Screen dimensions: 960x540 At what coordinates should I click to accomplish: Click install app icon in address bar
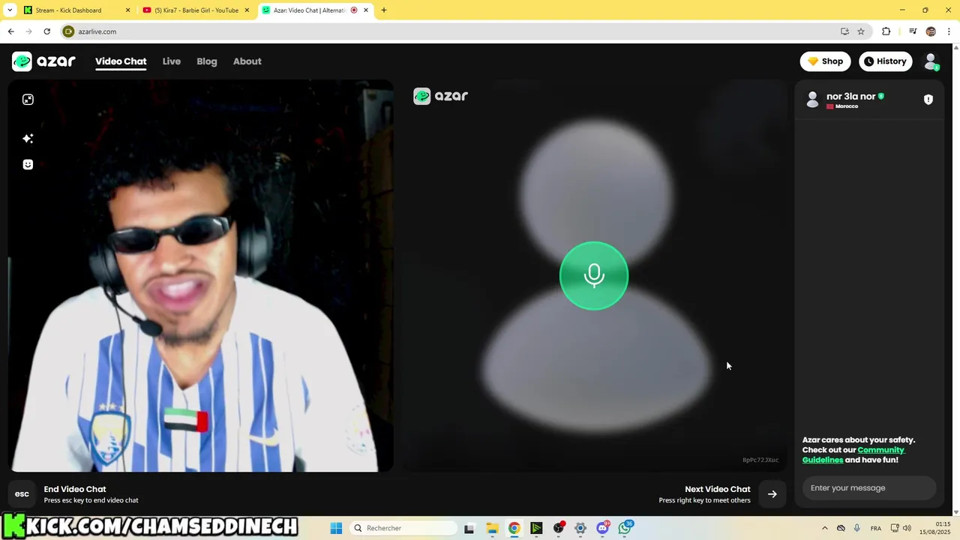point(844,31)
